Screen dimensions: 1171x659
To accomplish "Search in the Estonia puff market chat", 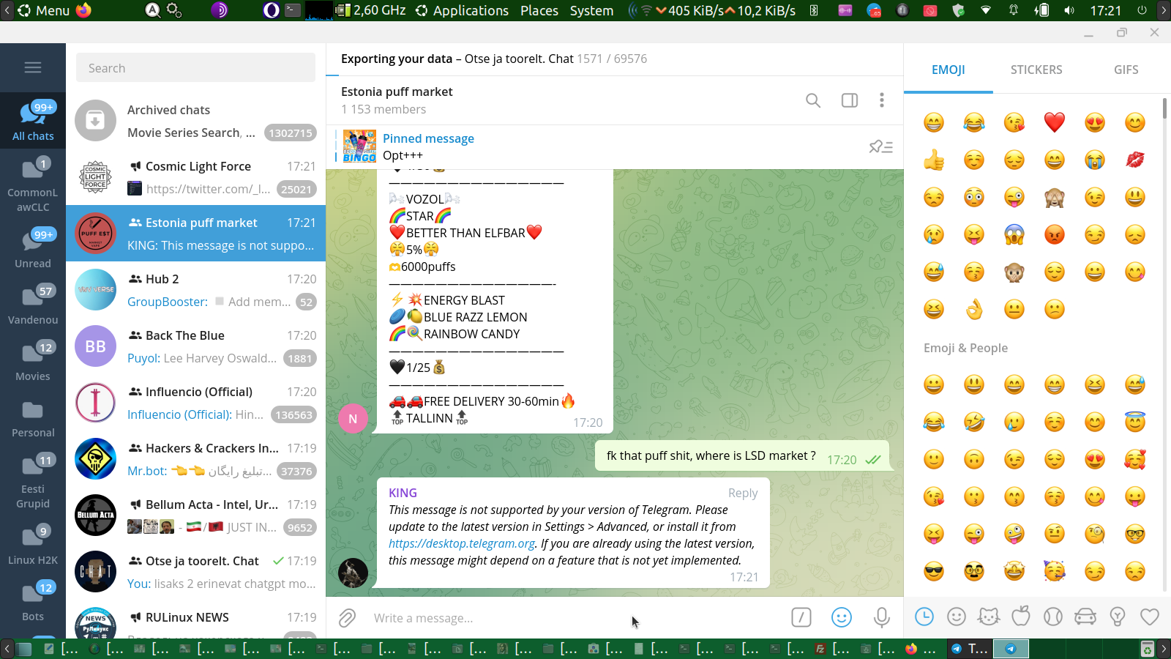I will tap(813, 100).
